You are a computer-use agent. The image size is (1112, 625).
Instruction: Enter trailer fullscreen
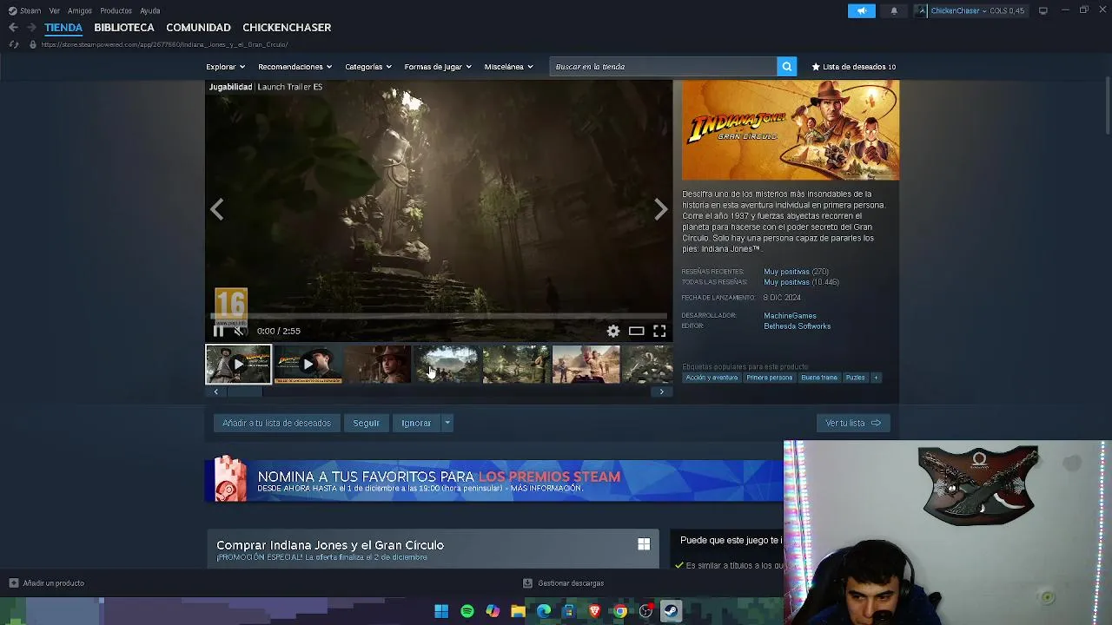[x=659, y=331]
